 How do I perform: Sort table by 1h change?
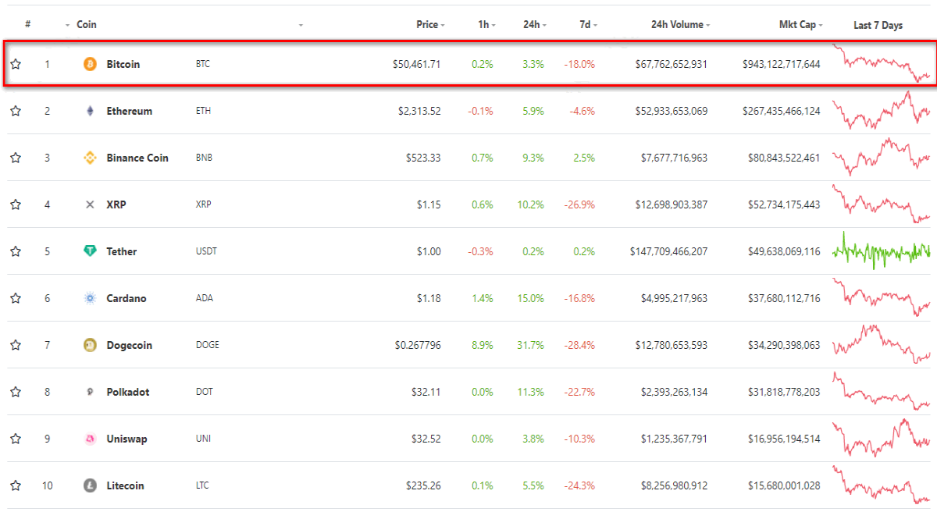[486, 25]
